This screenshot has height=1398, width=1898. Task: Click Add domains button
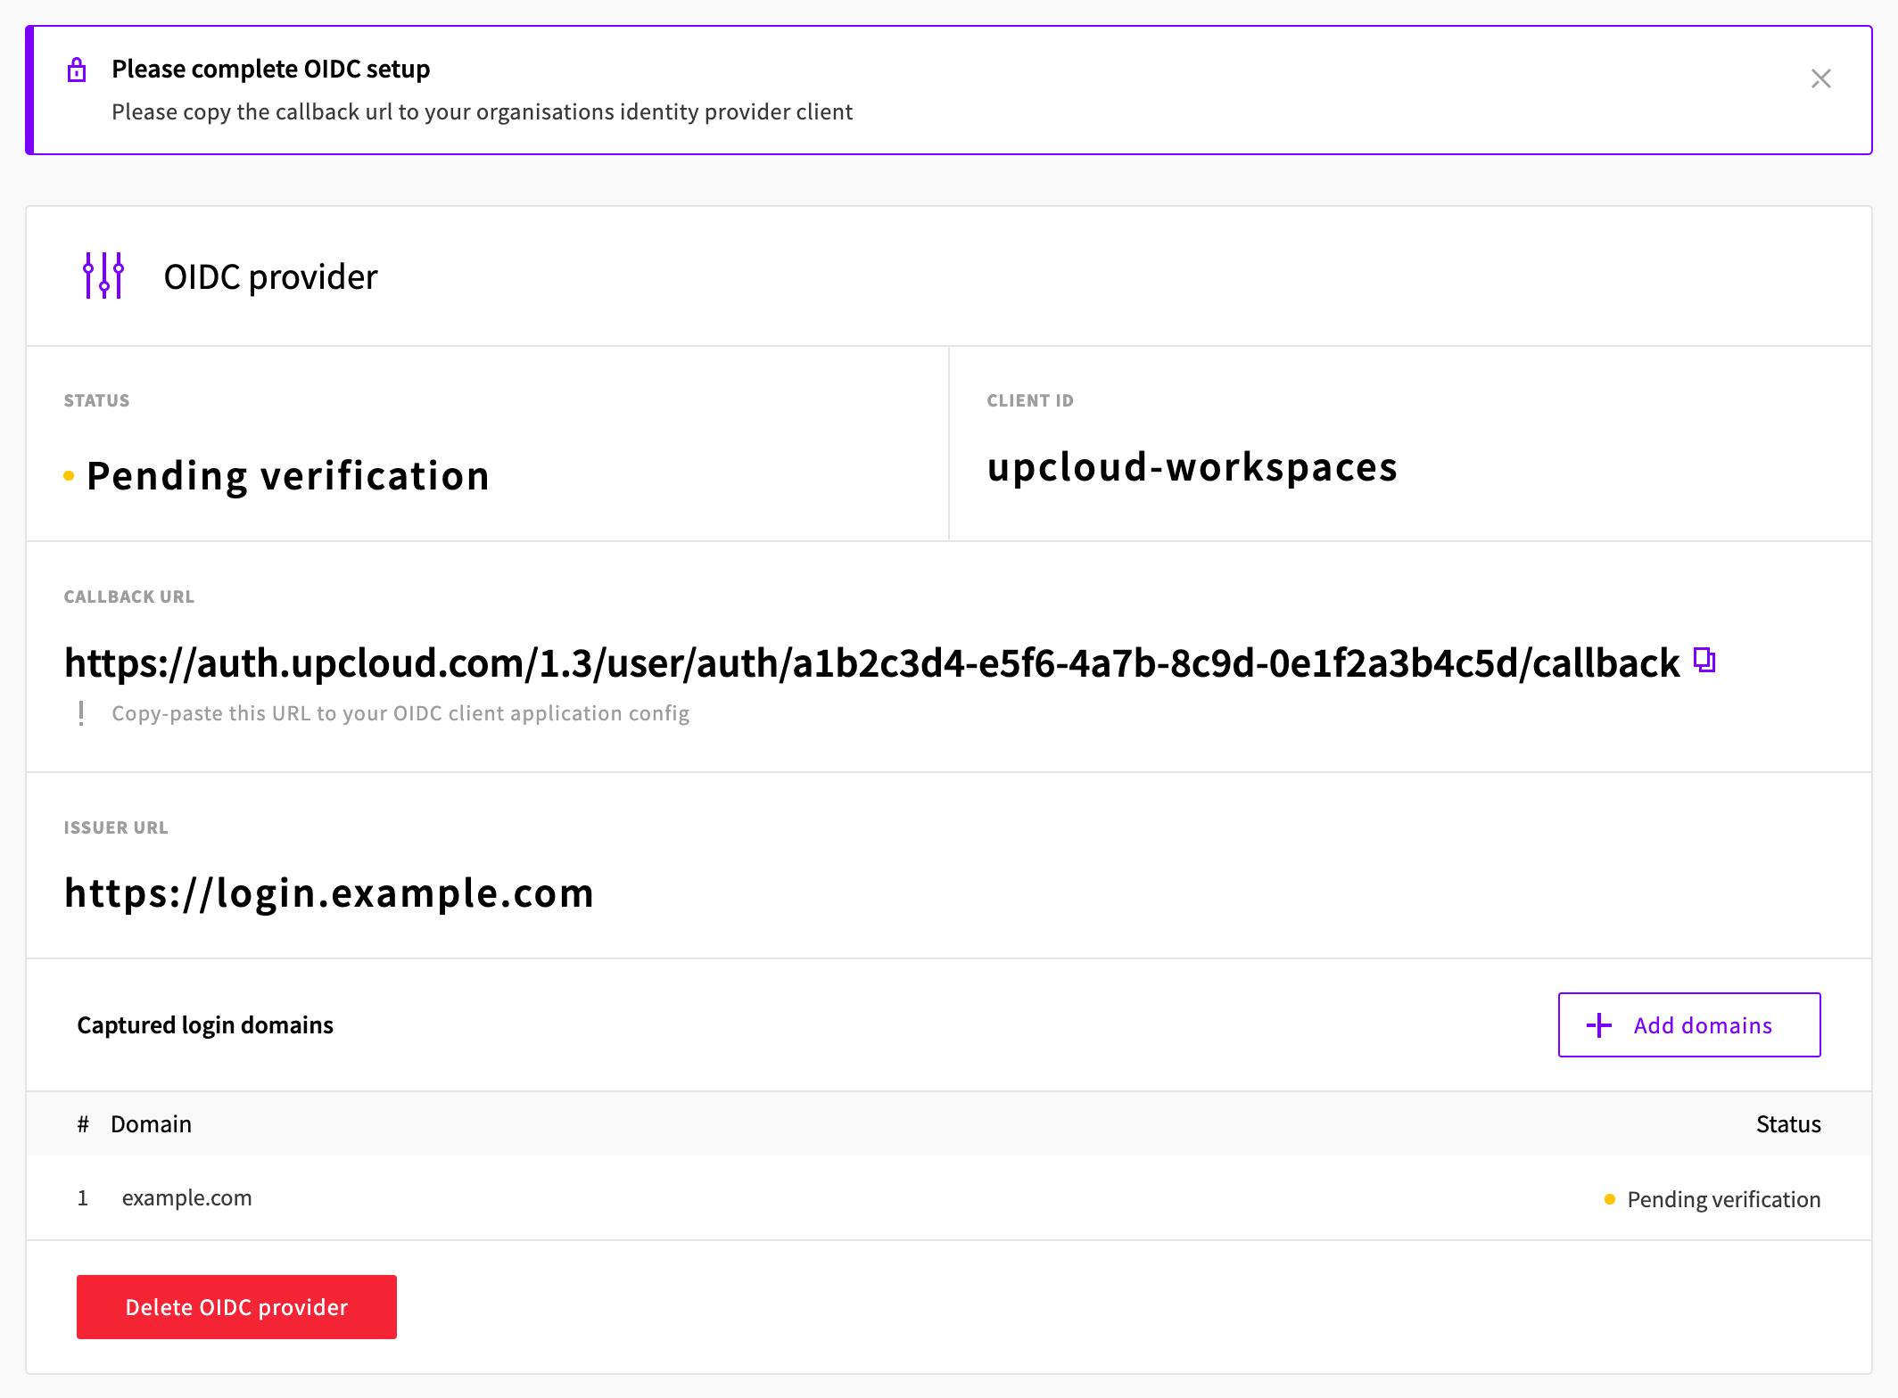1689,1025
